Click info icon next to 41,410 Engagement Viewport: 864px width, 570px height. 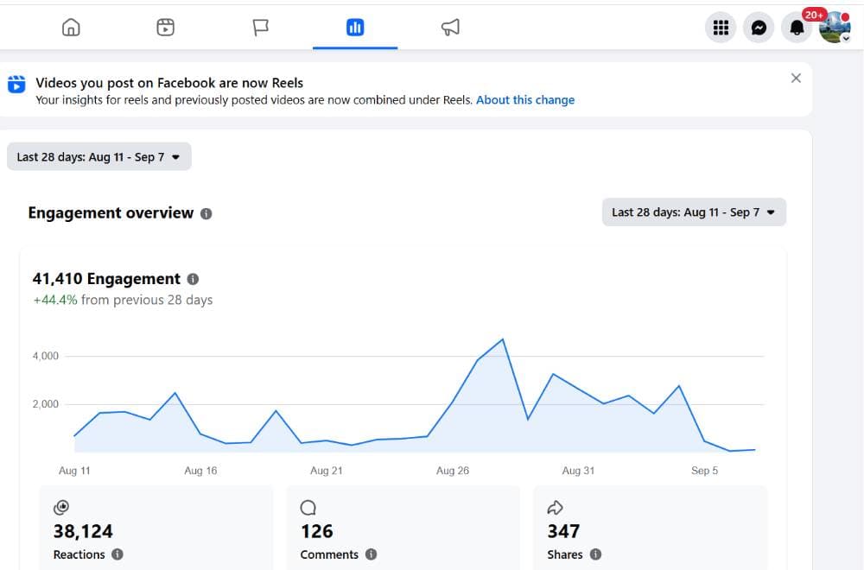click(x=193, y=279)
